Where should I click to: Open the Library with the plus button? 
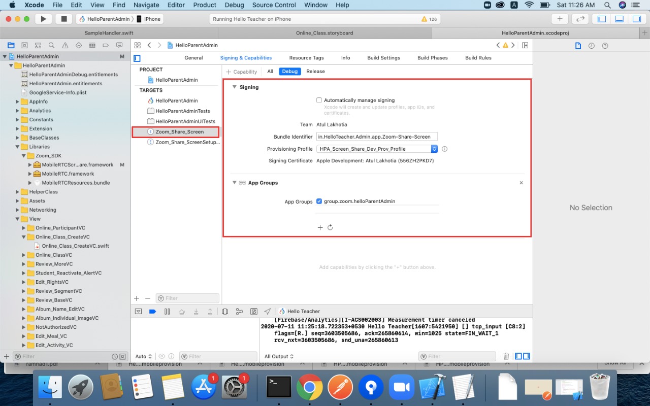pyautogui.click(x=560, y=19)
